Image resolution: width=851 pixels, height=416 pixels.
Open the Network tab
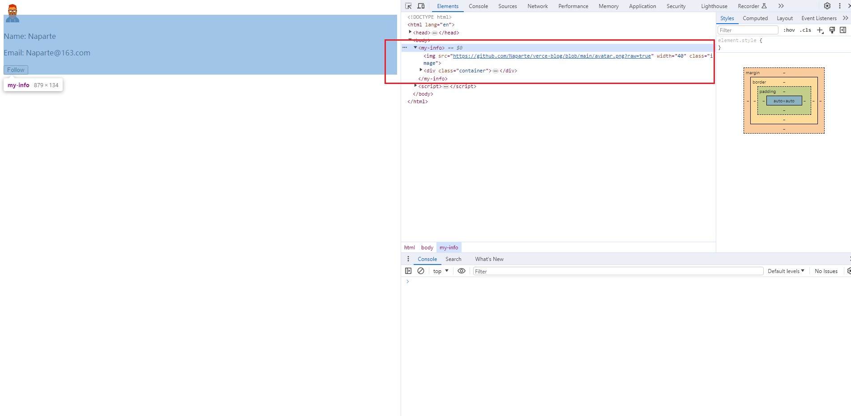click(x=538, y=6)
